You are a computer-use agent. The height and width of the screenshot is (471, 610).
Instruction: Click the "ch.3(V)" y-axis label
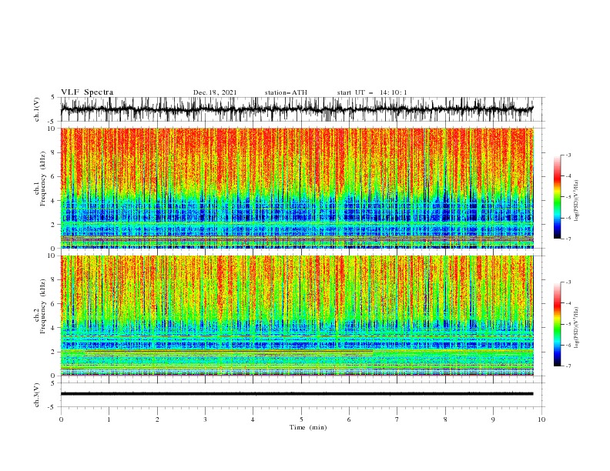(37, 395)
